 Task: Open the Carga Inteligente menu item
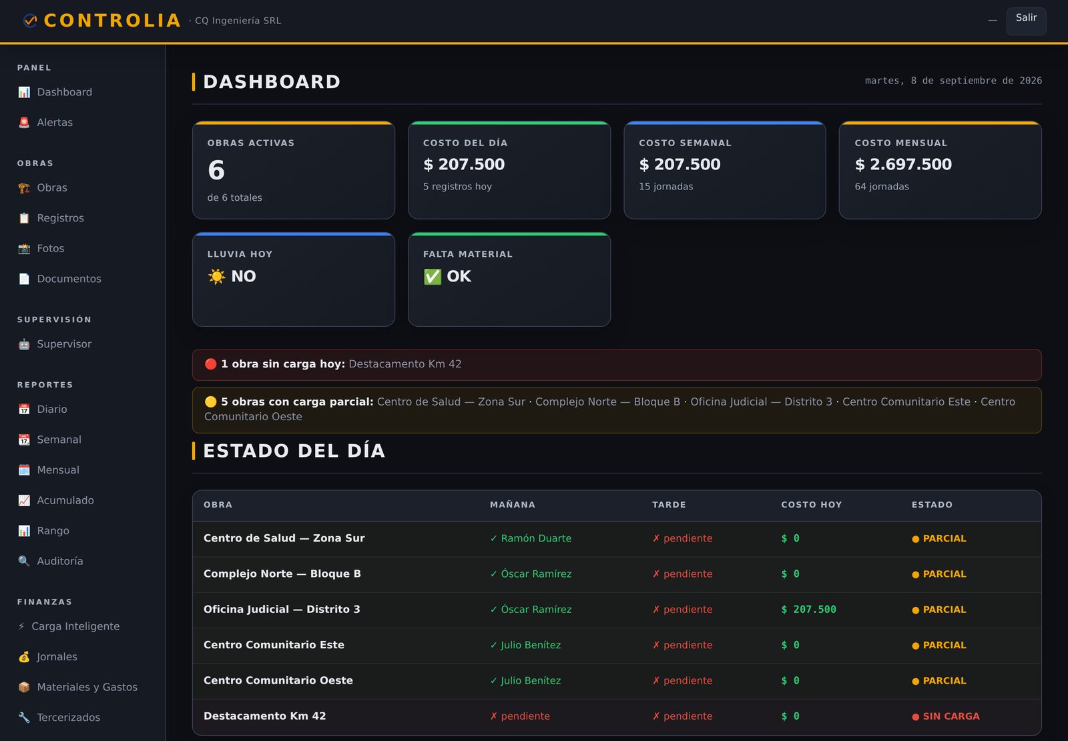(83, 626)
